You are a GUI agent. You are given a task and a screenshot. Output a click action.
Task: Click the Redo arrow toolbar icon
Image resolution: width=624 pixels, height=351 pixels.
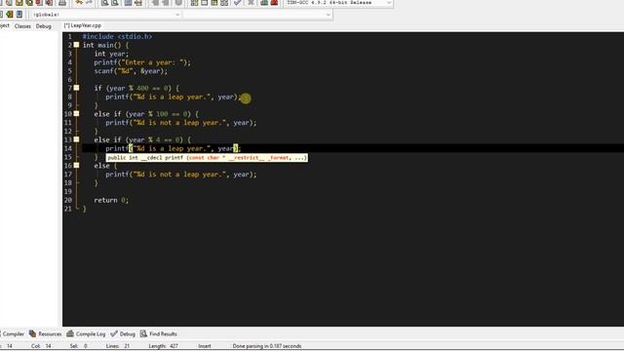coord(90,2)
